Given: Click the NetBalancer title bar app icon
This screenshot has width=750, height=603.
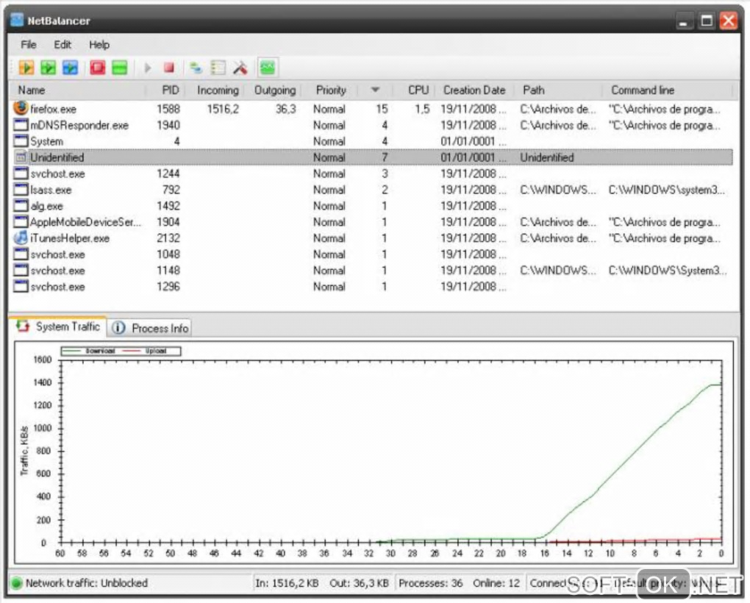Looking at the screenshot, I should (17, 20).
